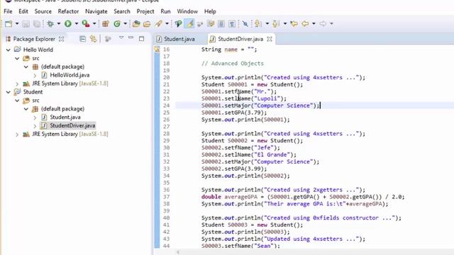Collapse the src folder under Hello World

(17, 58)
